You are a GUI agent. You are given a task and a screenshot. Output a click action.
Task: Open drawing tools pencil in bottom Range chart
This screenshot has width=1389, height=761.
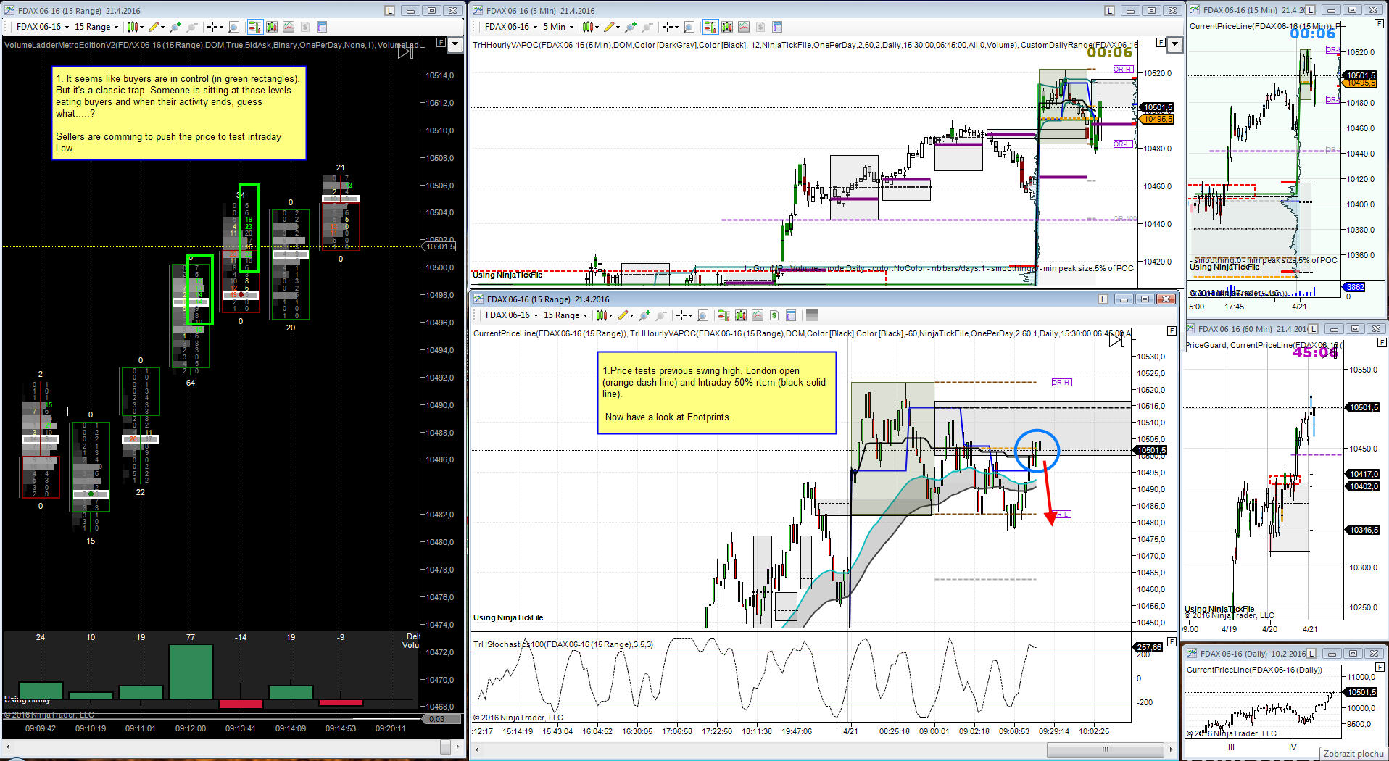(x=625, y=315)
